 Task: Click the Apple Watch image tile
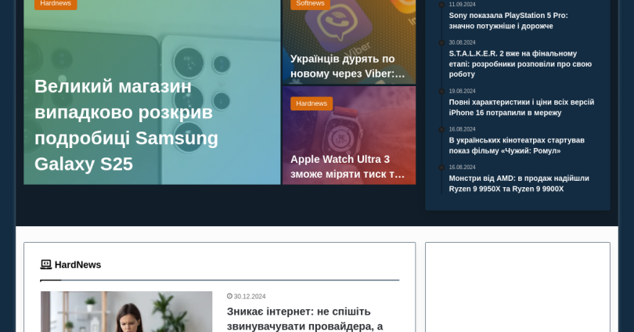[x=349, y=135]
